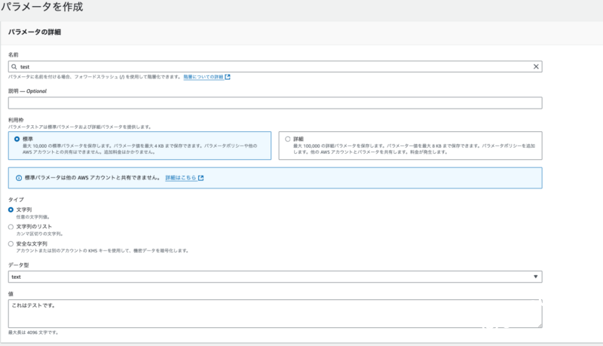The image size is (603, 346).
Task: Click the 値 textarea with これはテストです。
Action: (271, 314)
